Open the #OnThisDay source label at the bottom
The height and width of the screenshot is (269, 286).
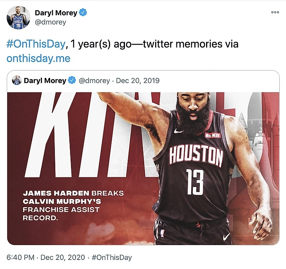(x=112, y=258)
